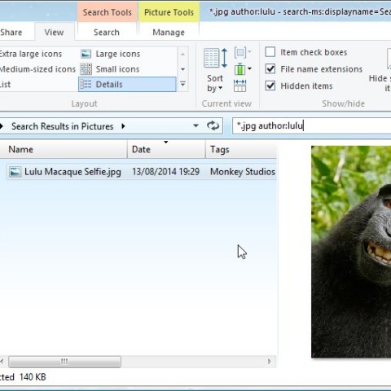Open the Group by icon menu
391x391 pixels.
[243, 52]
